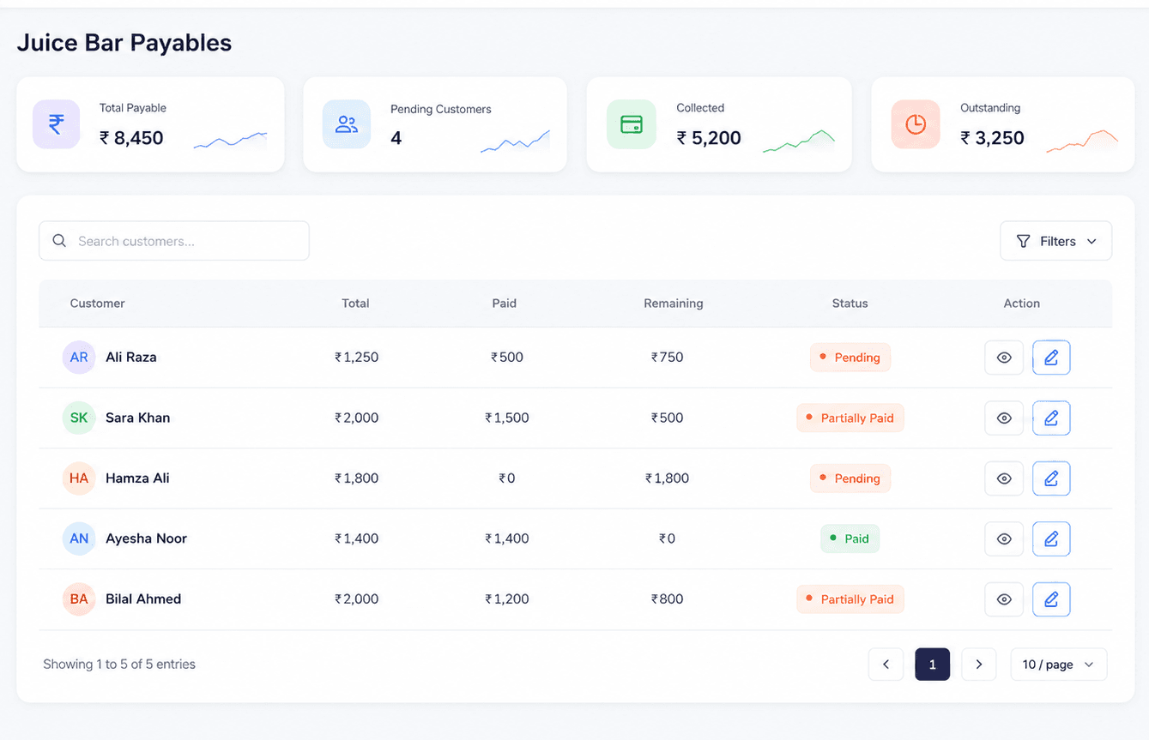Open the 10 / page size dropdown
This screenshot has height=740, width=1149.
coord(1059,665)
